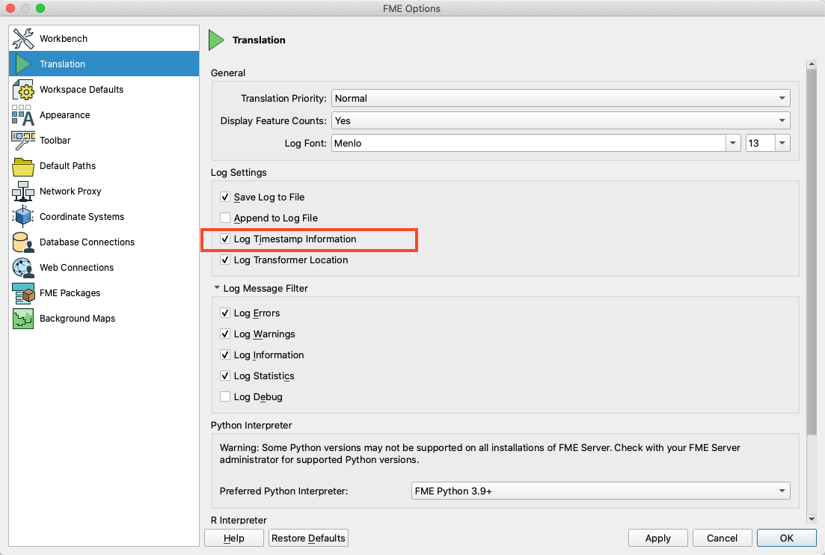Click the scrollbar down arrow
Screen dimensions: 825x555
812,519
